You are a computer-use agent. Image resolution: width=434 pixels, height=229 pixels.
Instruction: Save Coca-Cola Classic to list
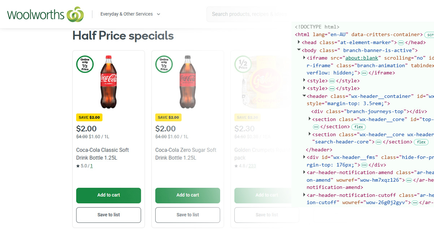(108, 215)
